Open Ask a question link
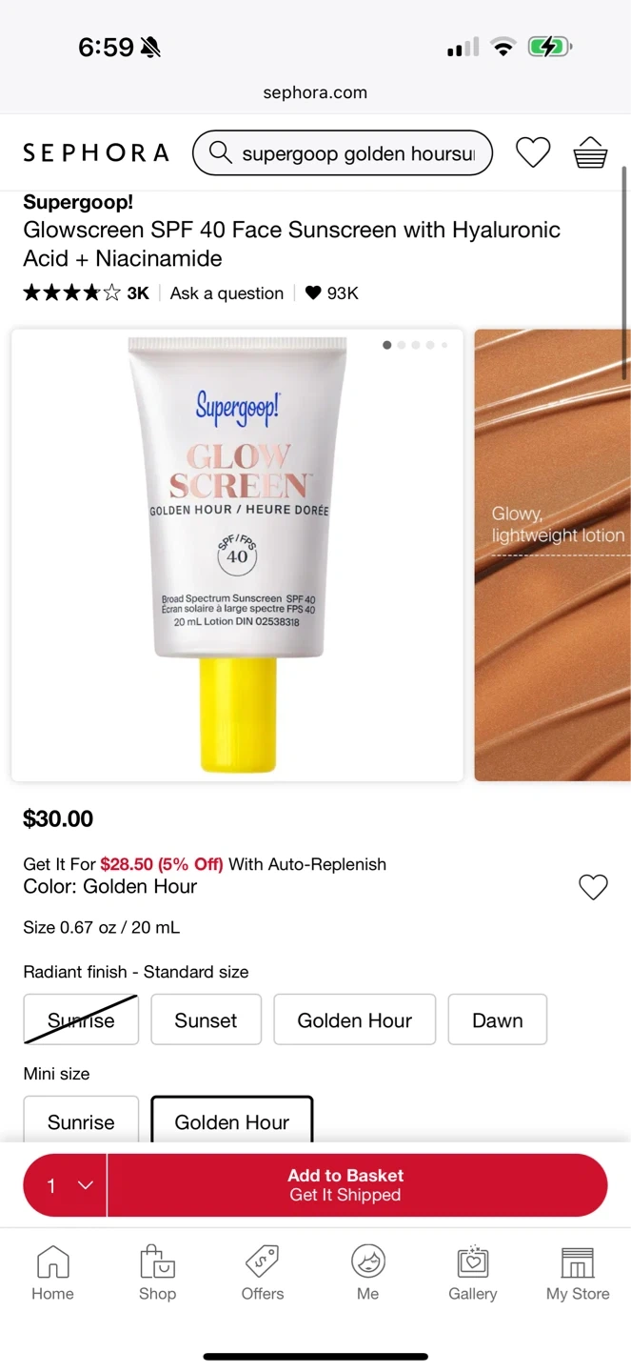 tap(227, 293)
